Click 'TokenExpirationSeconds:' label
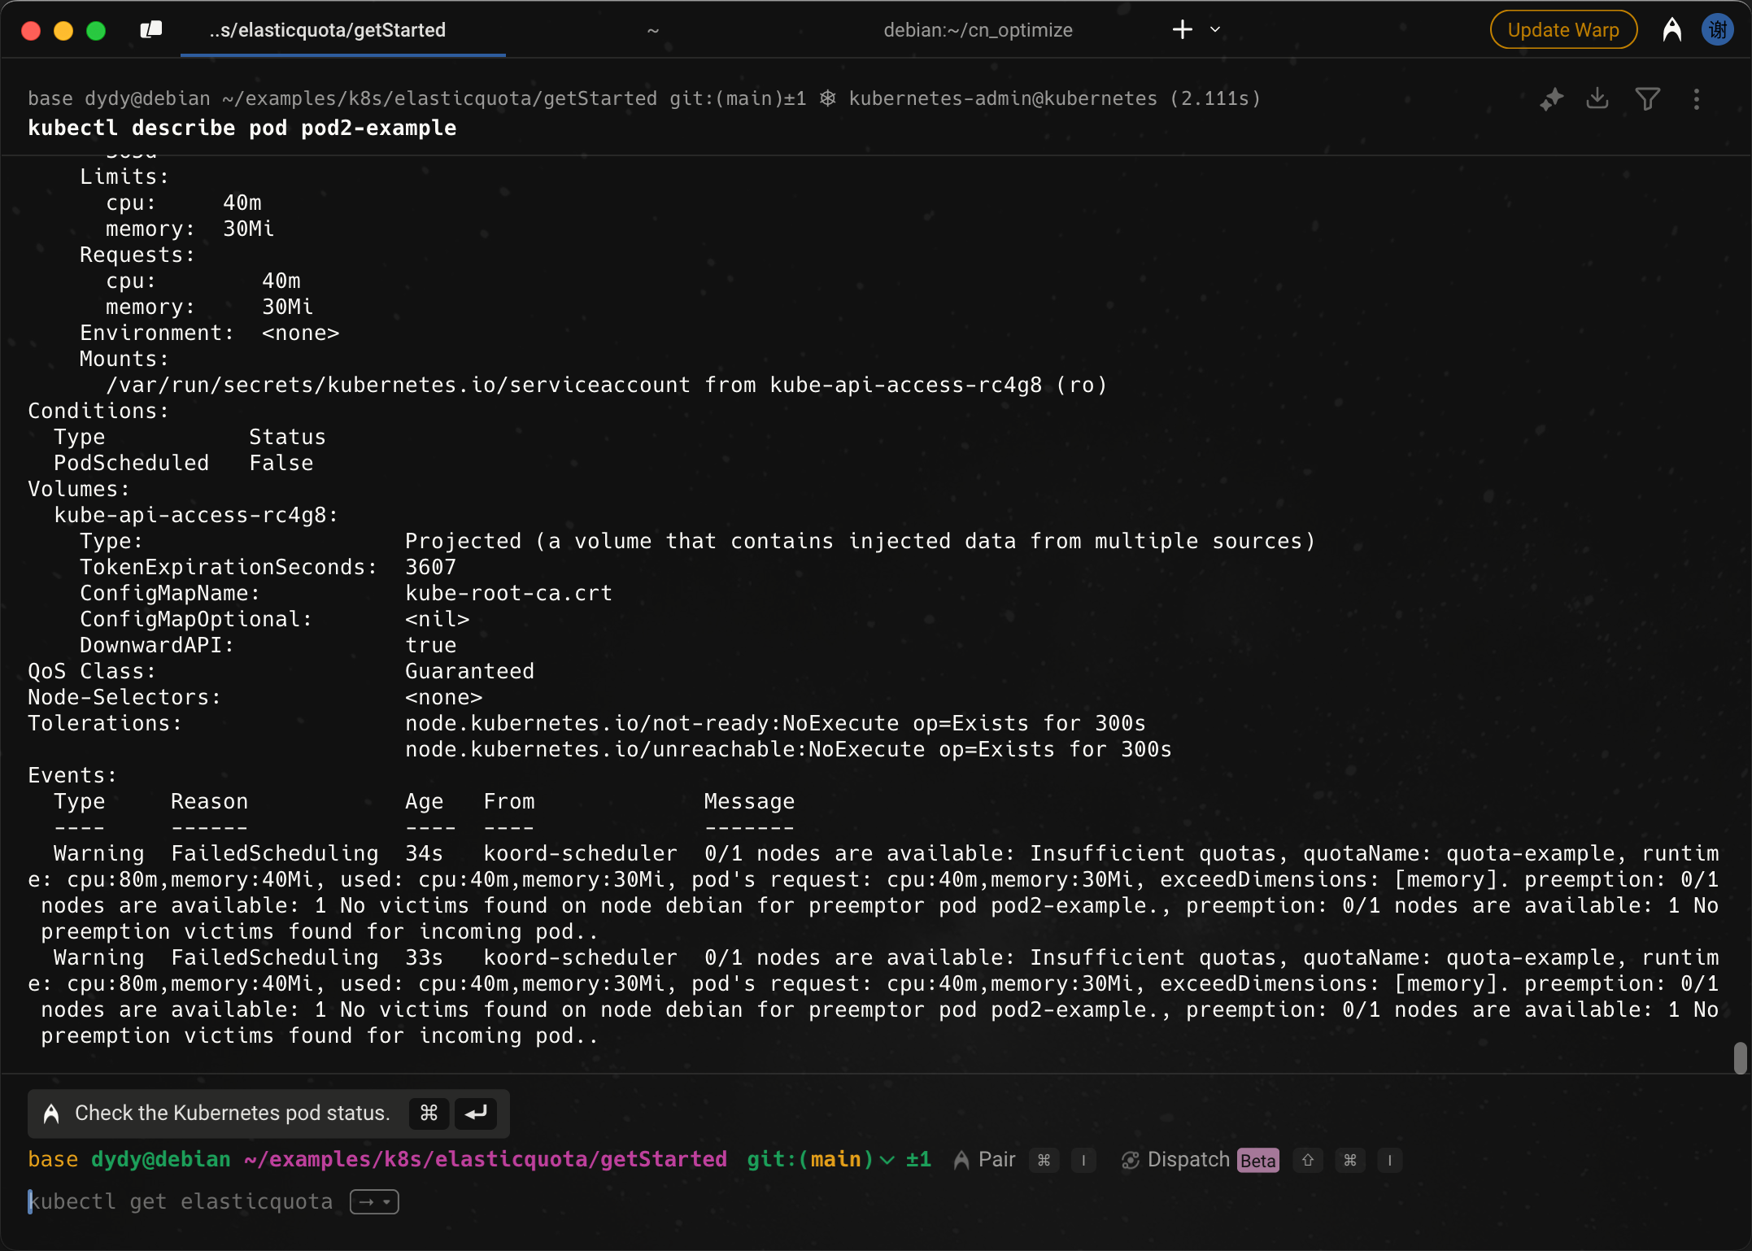This screenshot has width=1752, height=1251. pos(229,568)
